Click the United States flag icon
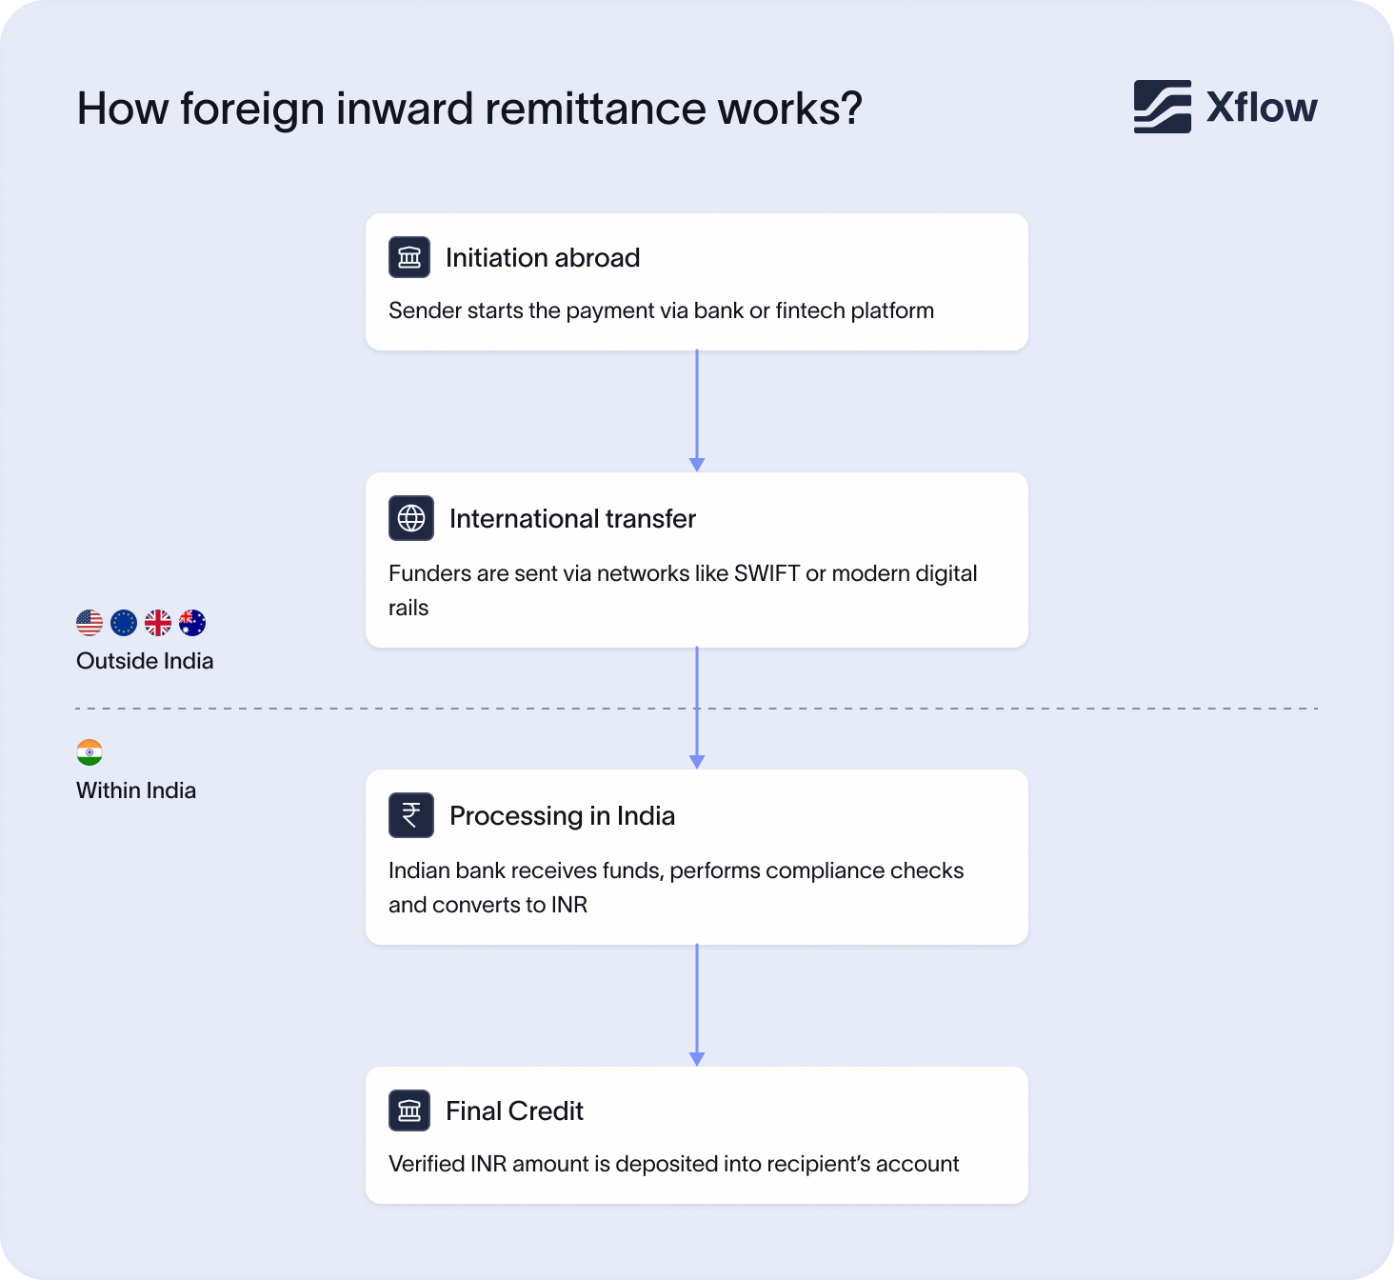 90,623
